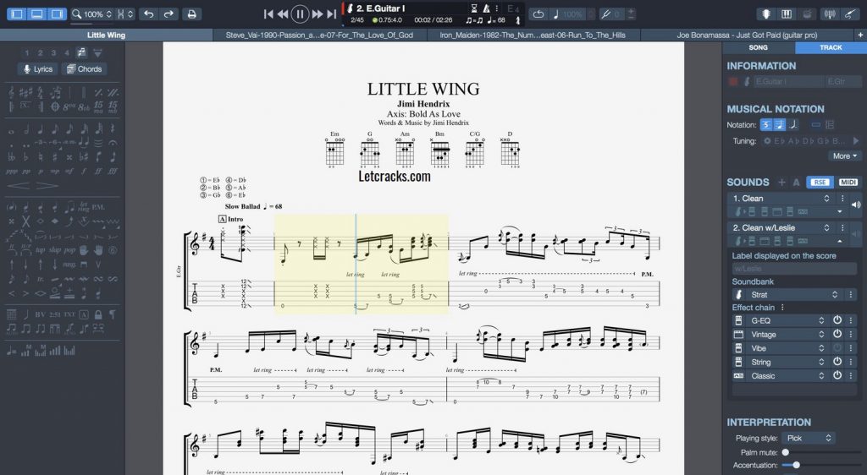Click the label displayed on score field
The width and height of the screenshot is (867, 475).
tap(794, 269)
